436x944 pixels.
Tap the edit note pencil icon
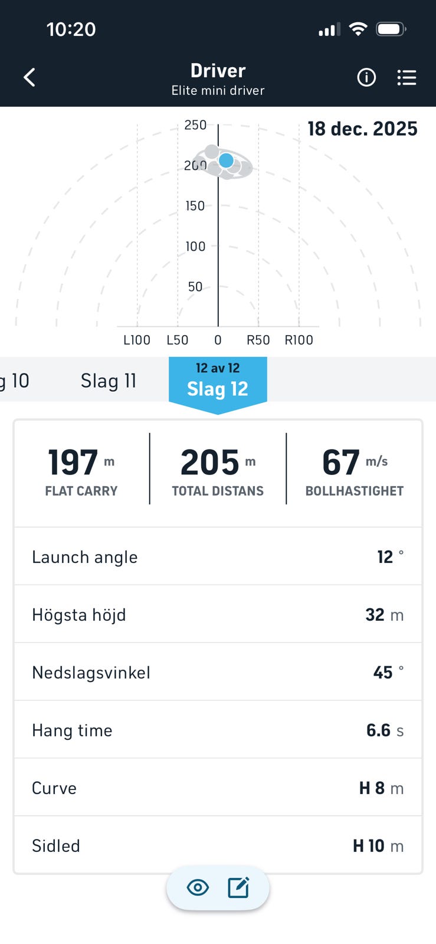pyautogui.click(x=239, y=887)
